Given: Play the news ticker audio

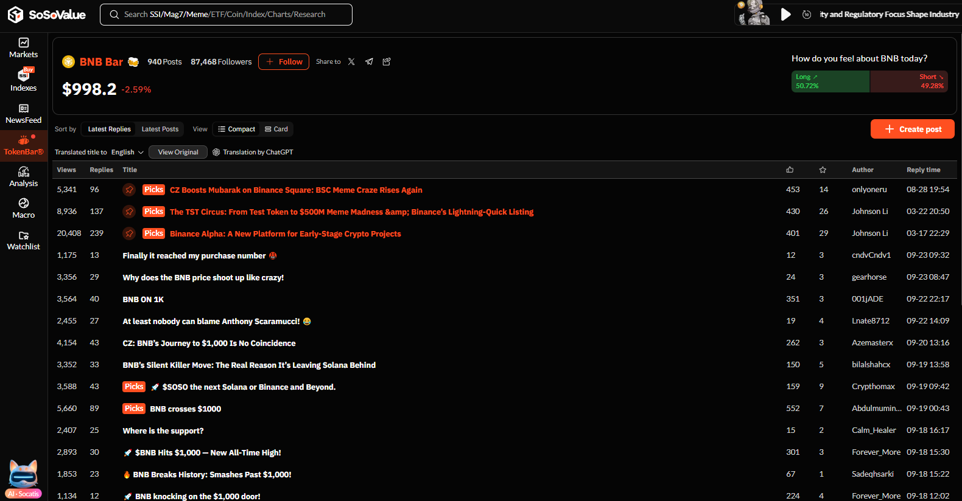Looking at the screenshot, I should pos(785,15).
